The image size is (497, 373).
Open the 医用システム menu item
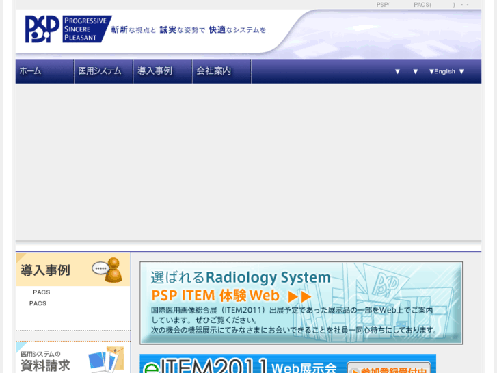point(104,71)
